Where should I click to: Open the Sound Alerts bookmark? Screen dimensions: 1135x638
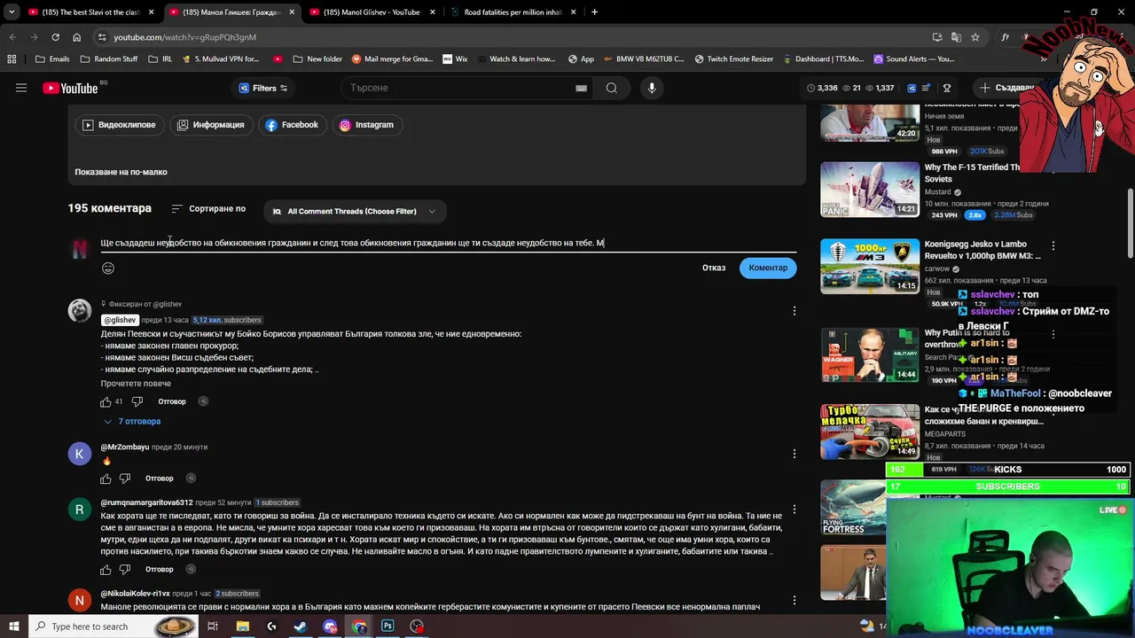[913, 59]
